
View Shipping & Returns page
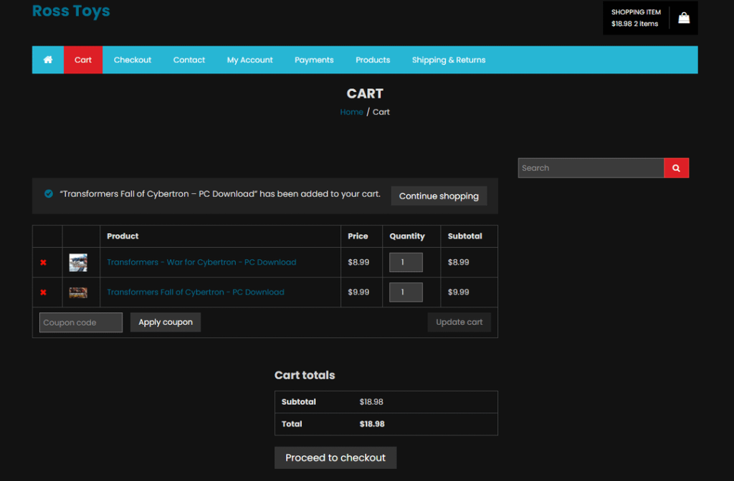449,60
